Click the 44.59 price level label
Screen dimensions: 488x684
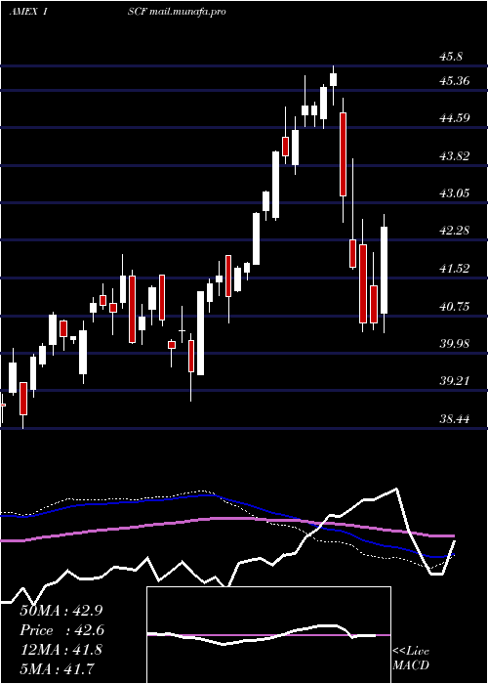455,118
